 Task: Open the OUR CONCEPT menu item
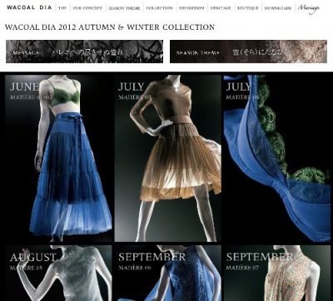(x=87, y=8)
